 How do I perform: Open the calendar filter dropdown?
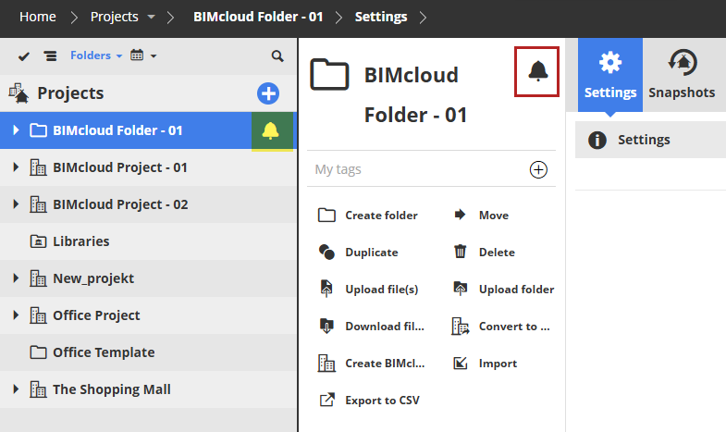142,56
